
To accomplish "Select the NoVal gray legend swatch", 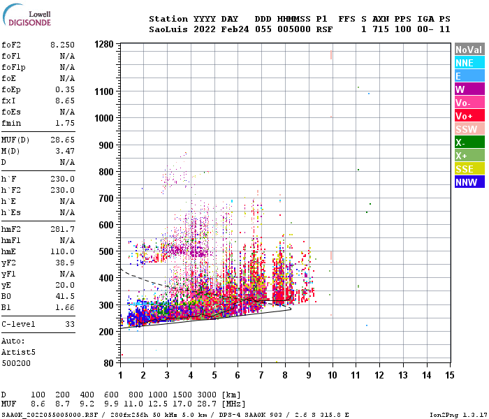I will [469, 50].
